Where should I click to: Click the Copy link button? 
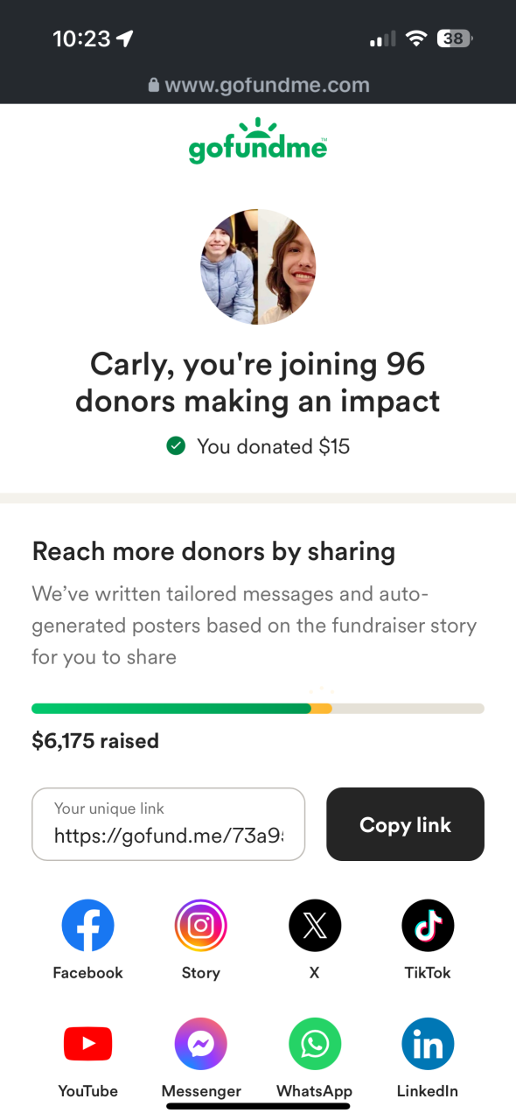[405, 824]
